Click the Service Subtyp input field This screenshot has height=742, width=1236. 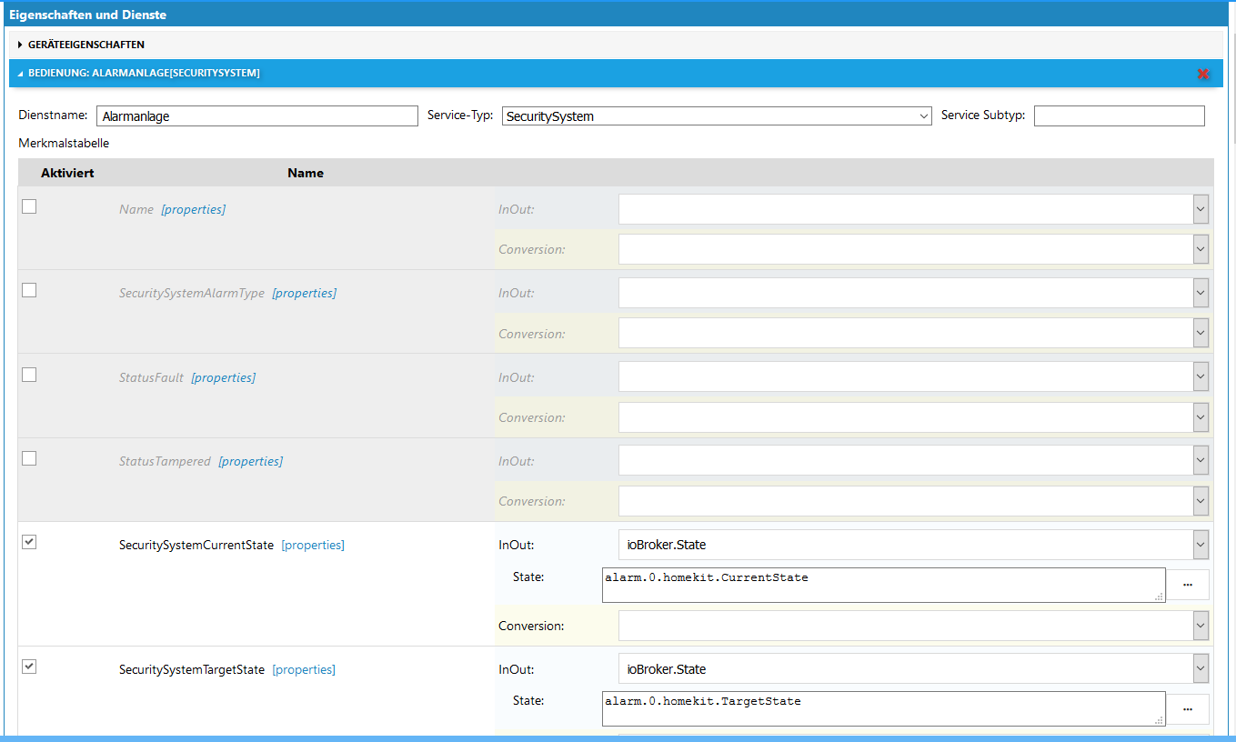(x=1120, y=116)
